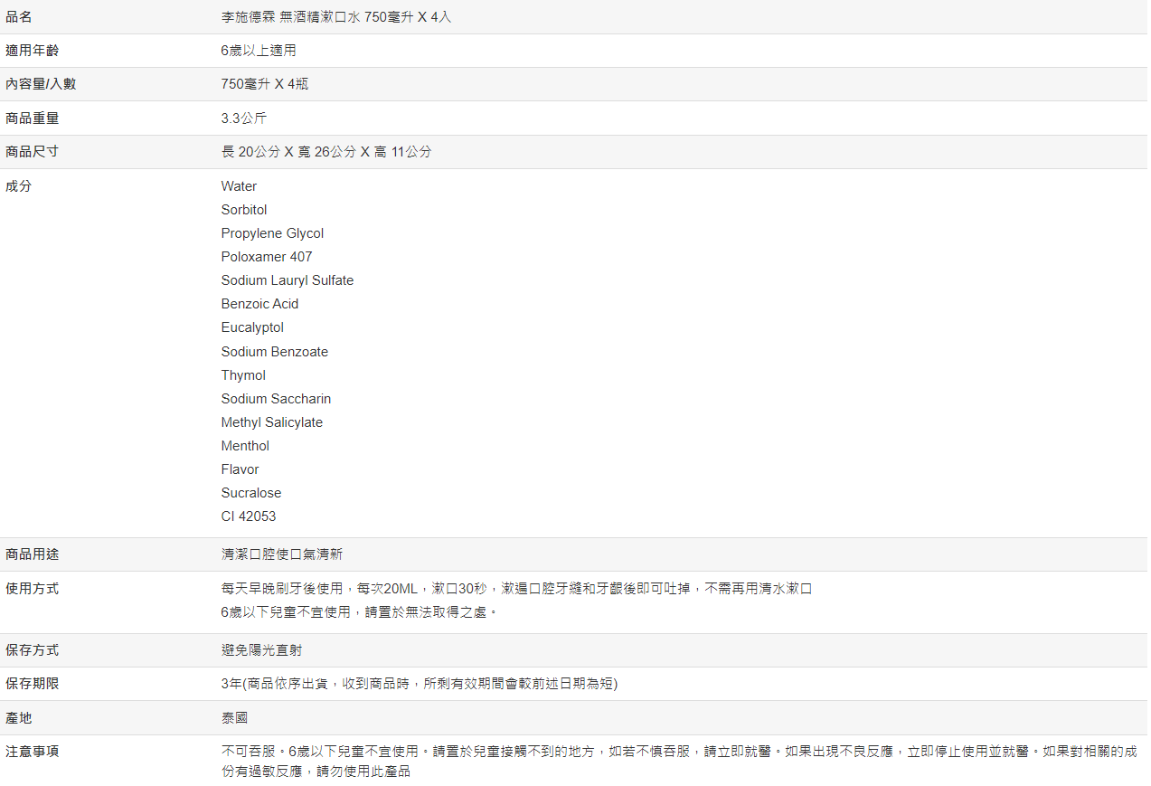Image resolution: width=1151 pixels, height=786 pixels.
Task: Select the 商品用途 label
Action: [33, 554]
